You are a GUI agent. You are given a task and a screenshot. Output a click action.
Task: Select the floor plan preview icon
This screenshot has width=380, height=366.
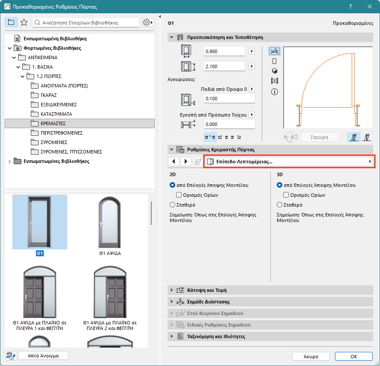[x=275, y=51]
